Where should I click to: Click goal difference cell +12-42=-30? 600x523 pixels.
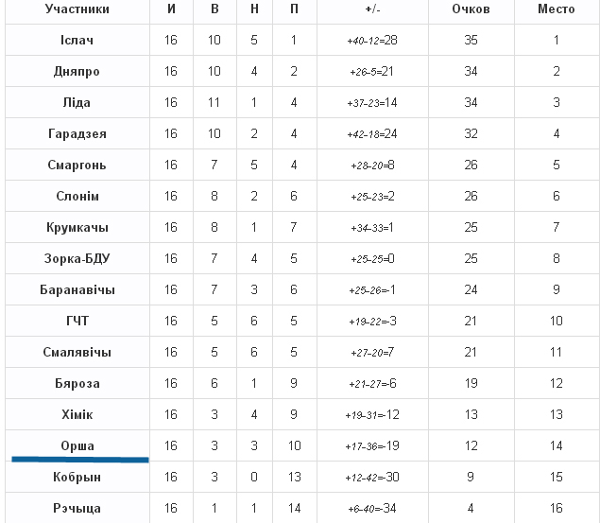click(371, 478)
